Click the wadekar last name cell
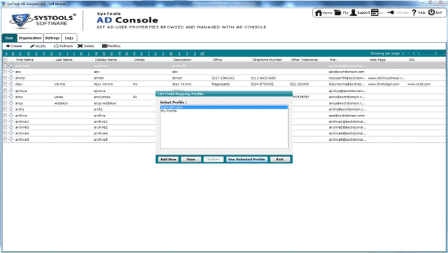This screenshot has width=448, height=253. (61, 103)
